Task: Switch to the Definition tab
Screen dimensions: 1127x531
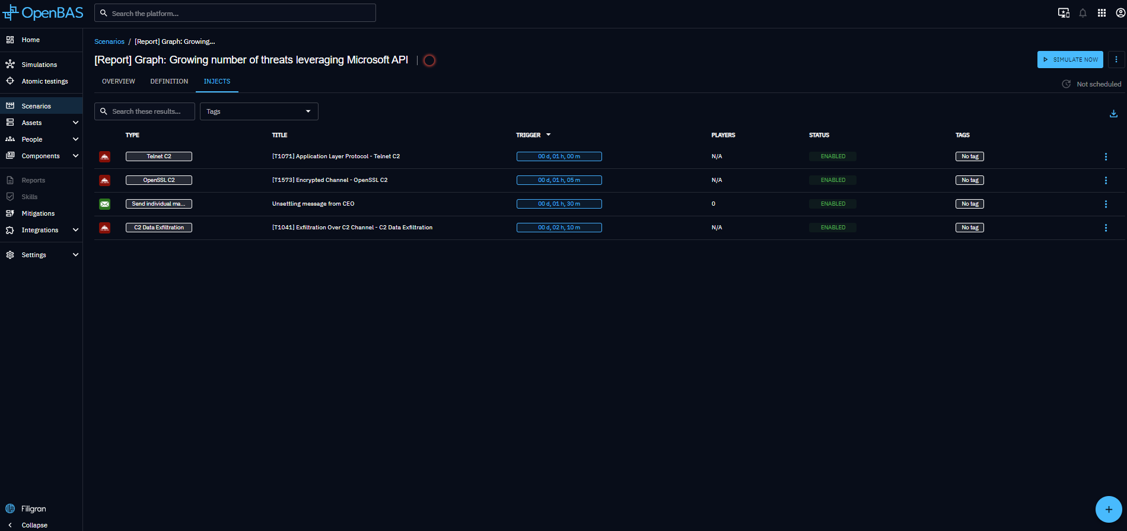Action: coord(169,81)
